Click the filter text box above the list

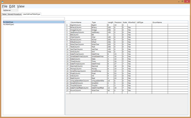(x=34, y=18)
